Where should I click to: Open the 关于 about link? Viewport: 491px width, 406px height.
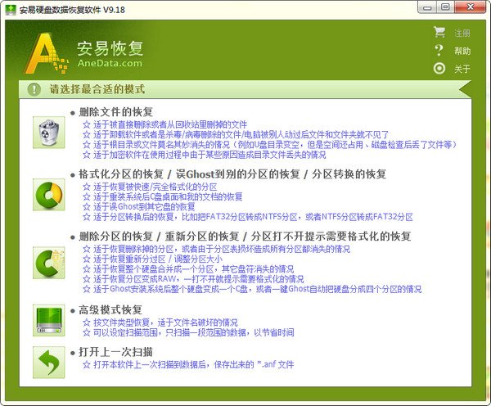(462, 69)
